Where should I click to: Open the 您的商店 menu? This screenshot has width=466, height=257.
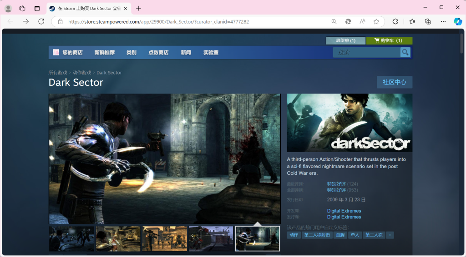(72, 53)
